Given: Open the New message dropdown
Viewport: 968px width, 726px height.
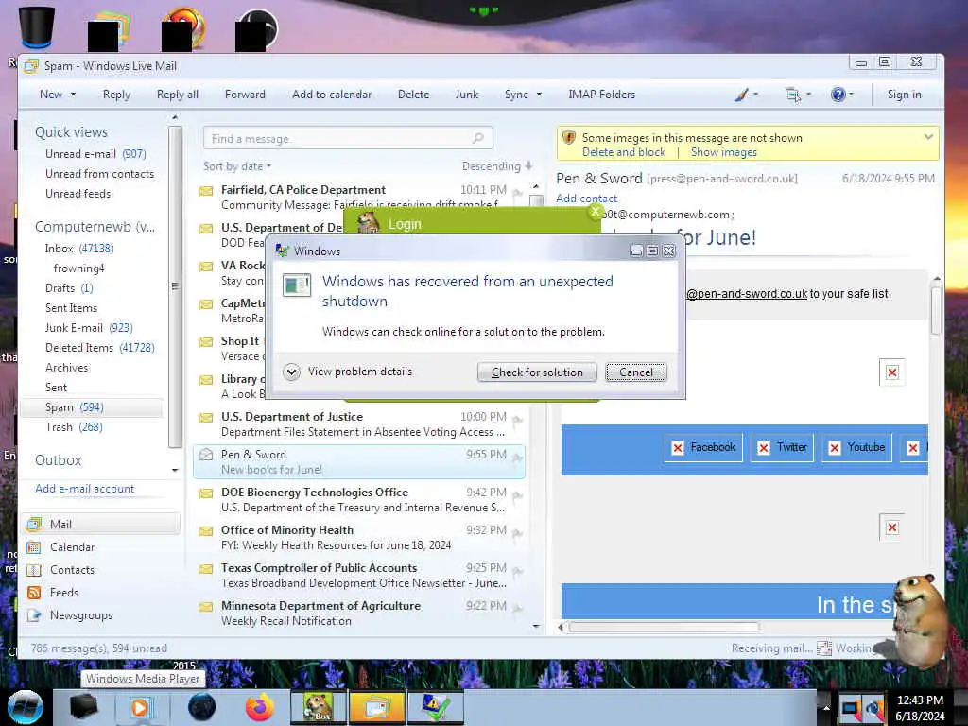Looking at the screenshot, I should pyautogui.click(x=73, y=95).
